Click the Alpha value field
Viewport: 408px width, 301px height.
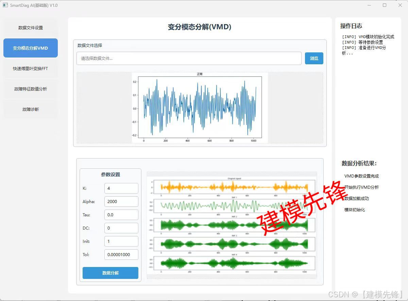point(121,201)
